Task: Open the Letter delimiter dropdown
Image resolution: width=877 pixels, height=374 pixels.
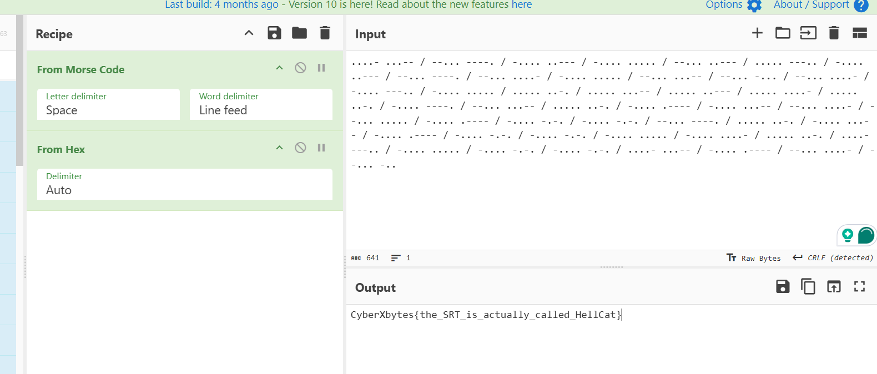Action: click(x=108, y=104)
